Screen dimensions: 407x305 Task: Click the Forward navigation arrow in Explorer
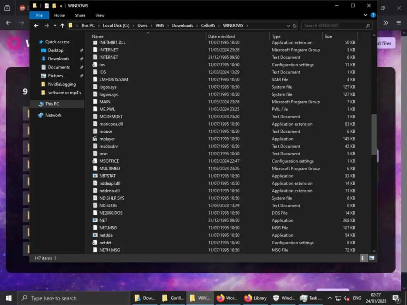[47, 25]
